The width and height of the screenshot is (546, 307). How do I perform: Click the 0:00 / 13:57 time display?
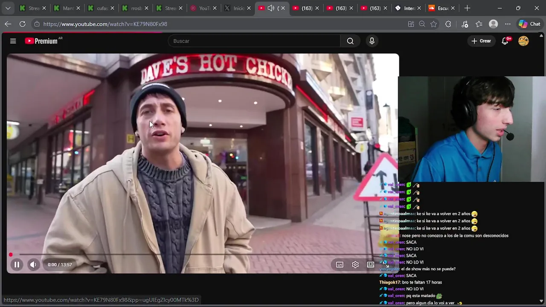60,265
